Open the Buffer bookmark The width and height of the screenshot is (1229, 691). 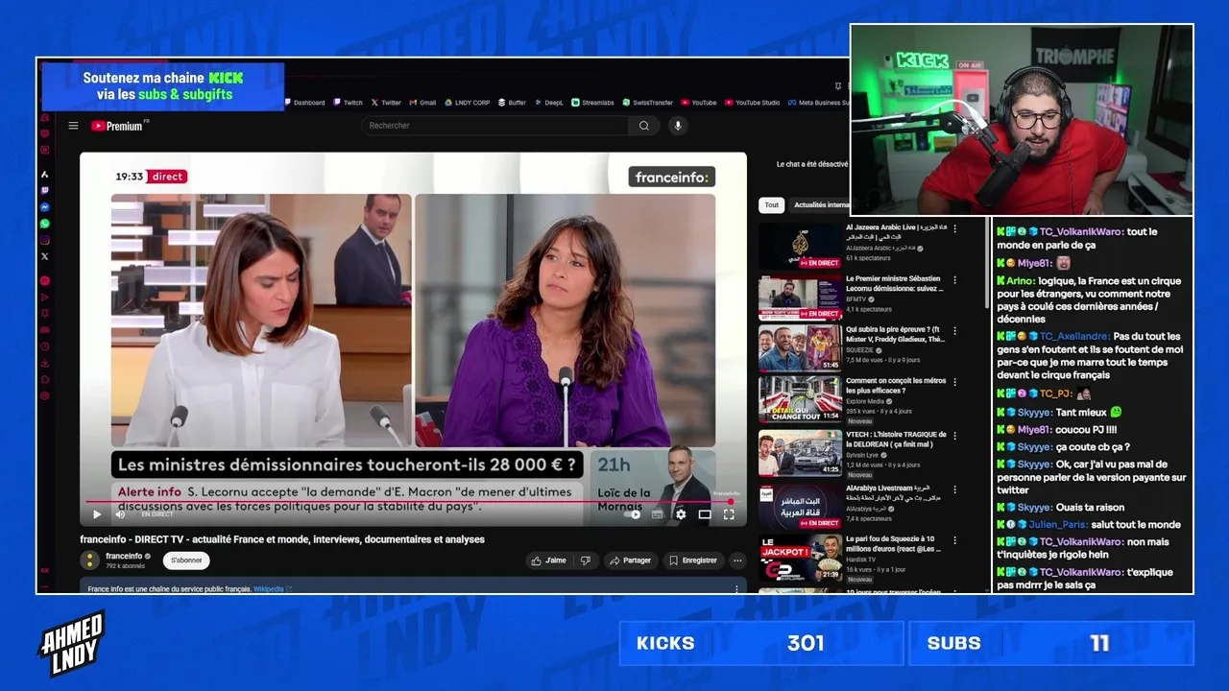point(513,103)
